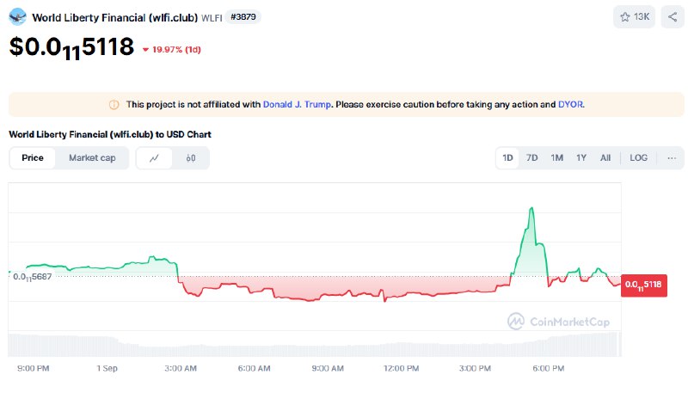Click the World Liberty Financial eagle logo

(x=17, y=17)
